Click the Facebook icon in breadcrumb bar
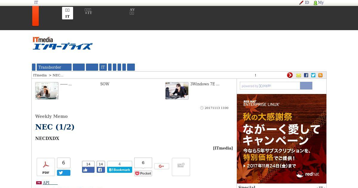Image resolution: width=358 pixels, height=188 pixels. tap(306, 75)
